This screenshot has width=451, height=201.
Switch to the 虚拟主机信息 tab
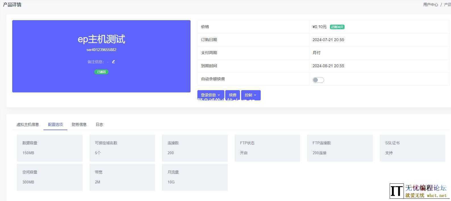point(28,124)
